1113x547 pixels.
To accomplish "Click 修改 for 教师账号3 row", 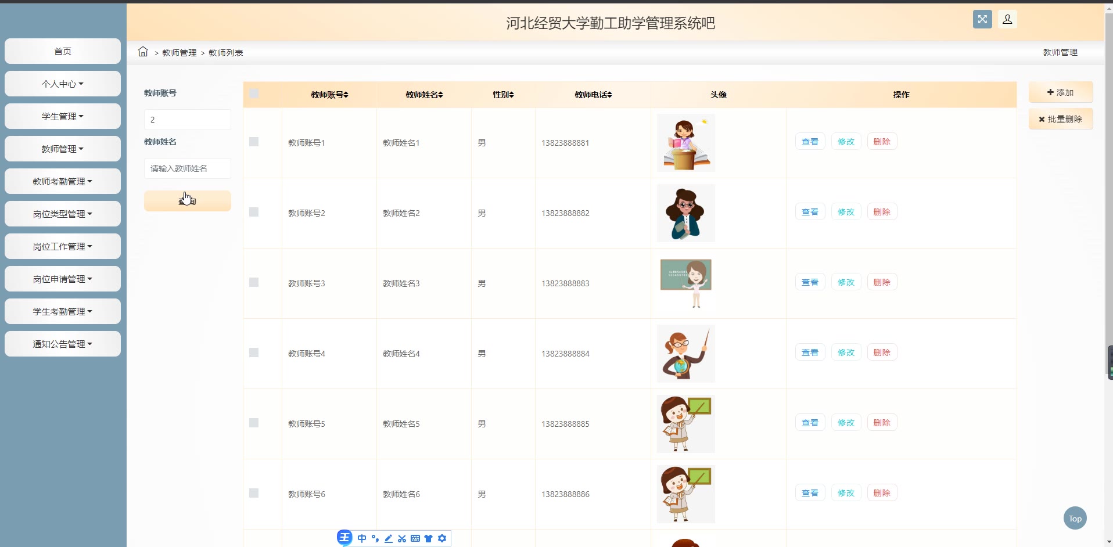I will coord(846,282).
